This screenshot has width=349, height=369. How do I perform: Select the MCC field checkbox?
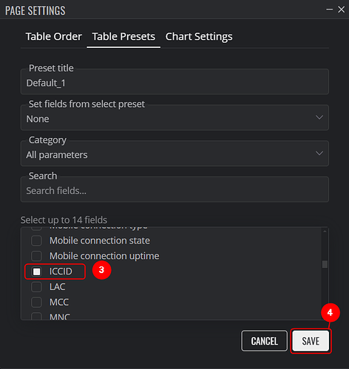pos(36,302)
